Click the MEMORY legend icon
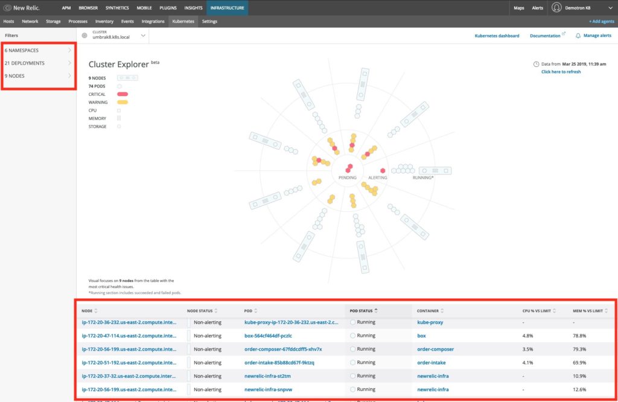The height and width of the screenshot is (402, 618). (119, 118)
